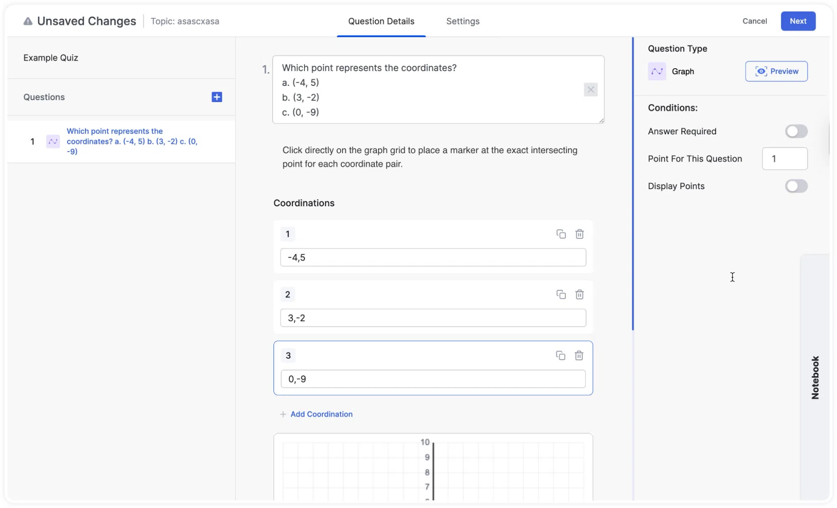Click the graph type icon in question list
Viewport: 837px width, 508px height.
pyautogui.click(x=53, y=141)
